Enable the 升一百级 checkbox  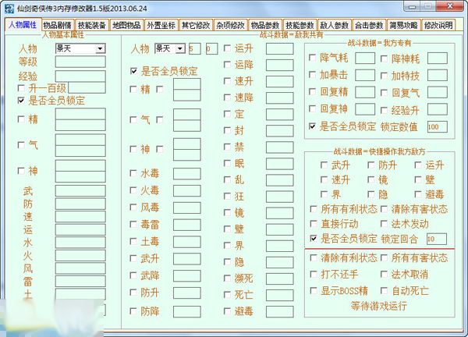click(21, 88)
